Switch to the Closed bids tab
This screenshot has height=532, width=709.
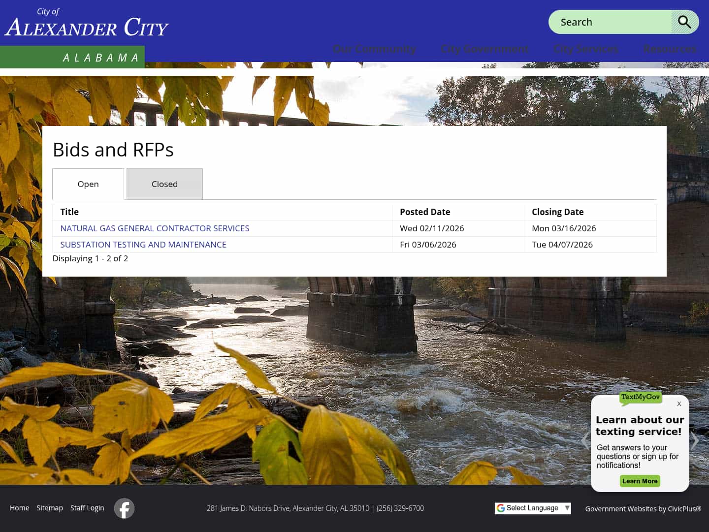164,184
